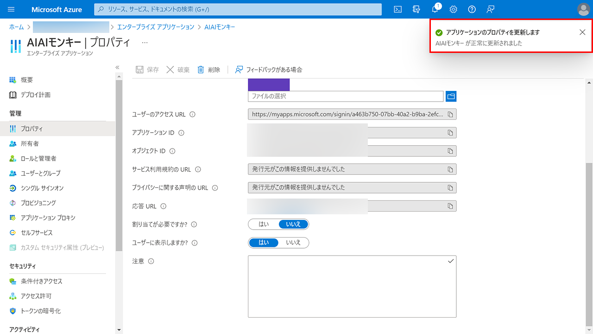Open the directory and subscription filter icon

(x=416, y=9)
